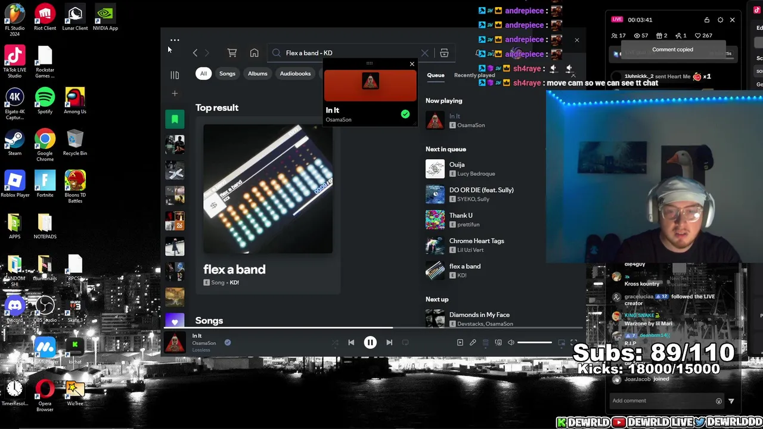The width and height of the screenshot is (763, 429).
Task: Filter results by Albums
Action: [x=258, y=74]
